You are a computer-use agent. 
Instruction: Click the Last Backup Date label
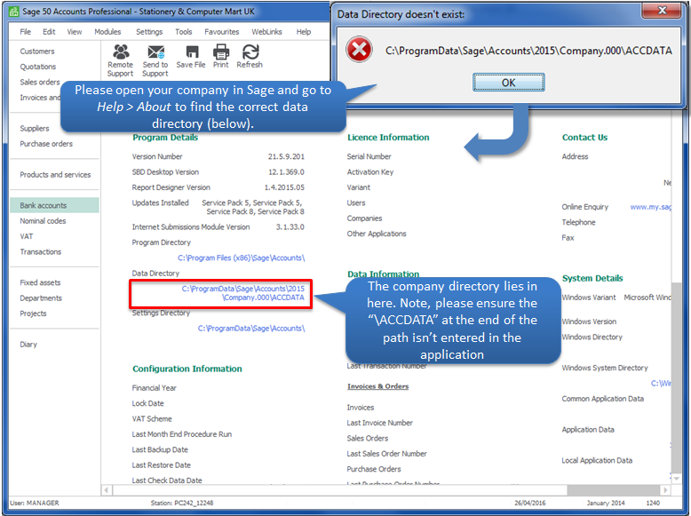point(160,449)
